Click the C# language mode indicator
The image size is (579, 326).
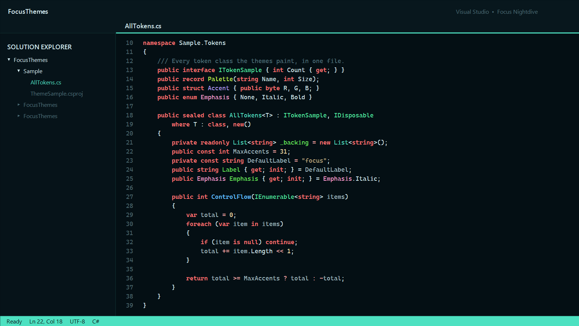pyautogui.click(x=96, y=322)
